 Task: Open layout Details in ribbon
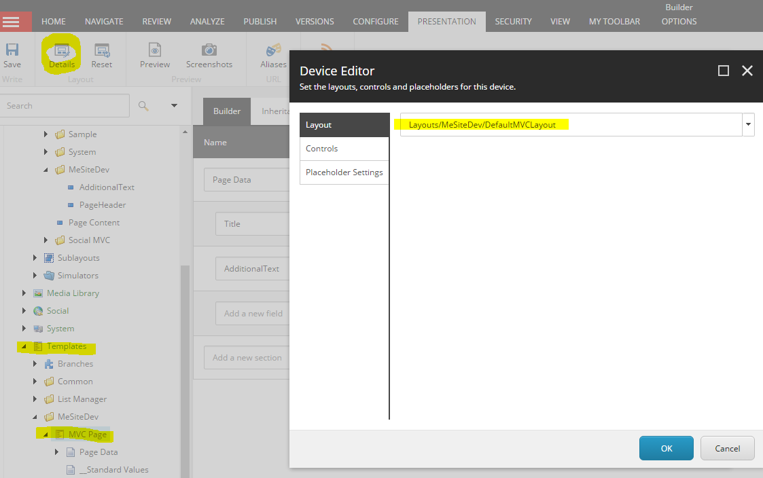tap(62, 55)
